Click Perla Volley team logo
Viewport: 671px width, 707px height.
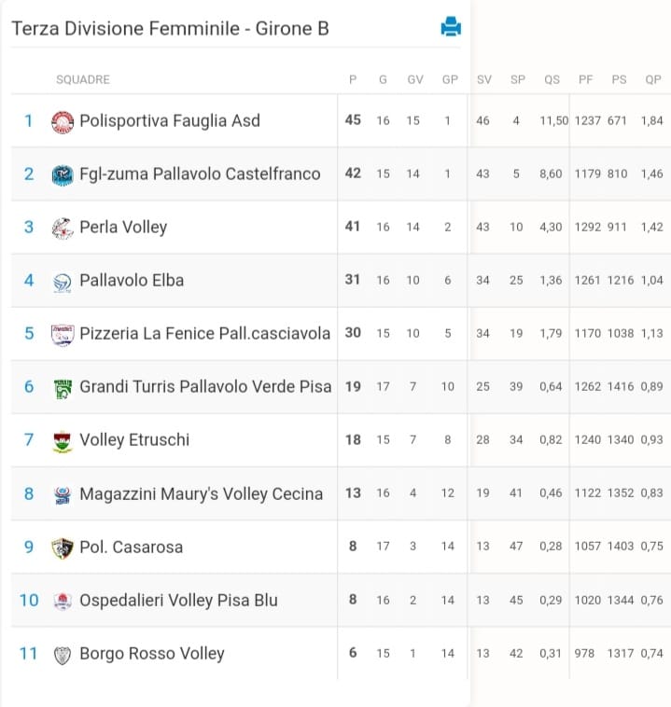pos(63,229)
